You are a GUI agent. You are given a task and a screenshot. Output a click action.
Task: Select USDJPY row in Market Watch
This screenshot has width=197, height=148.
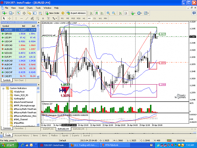pos(19,38)
